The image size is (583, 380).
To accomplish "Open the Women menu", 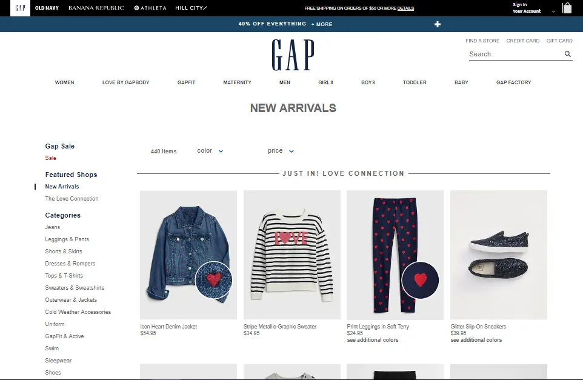I will point(64,82).
